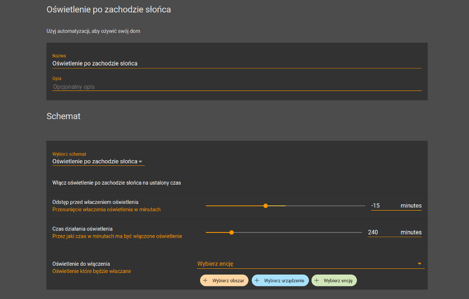The height and width of the screenshot is (299, 469).
Task: Click plus icon on Wybierz obszar chip
Action: point(205,280)
